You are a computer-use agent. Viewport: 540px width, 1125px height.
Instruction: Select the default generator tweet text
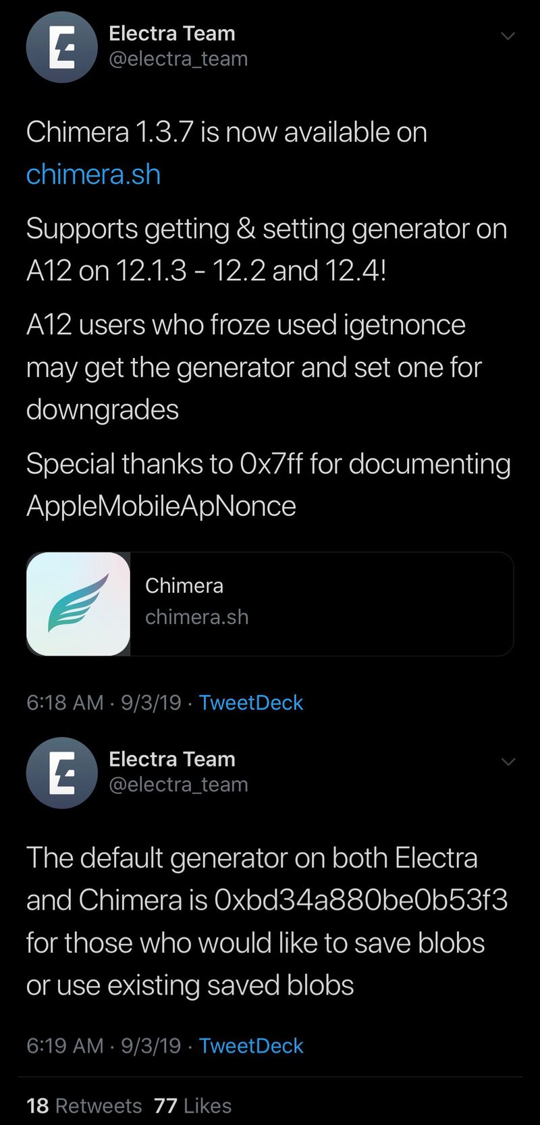coord(267,921)
